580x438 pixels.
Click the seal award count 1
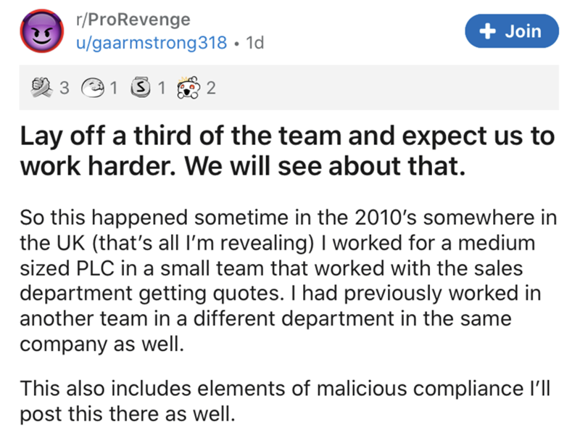[112, 90]
